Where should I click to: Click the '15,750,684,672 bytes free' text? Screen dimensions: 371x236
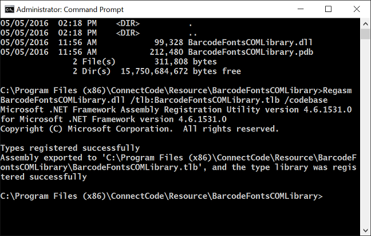tap(181, 71)
